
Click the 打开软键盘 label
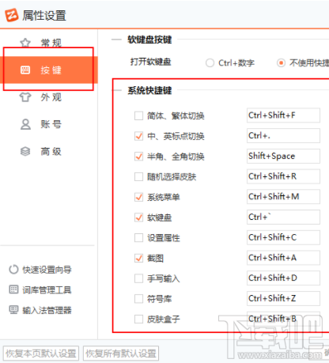click(x=151, y=62)
